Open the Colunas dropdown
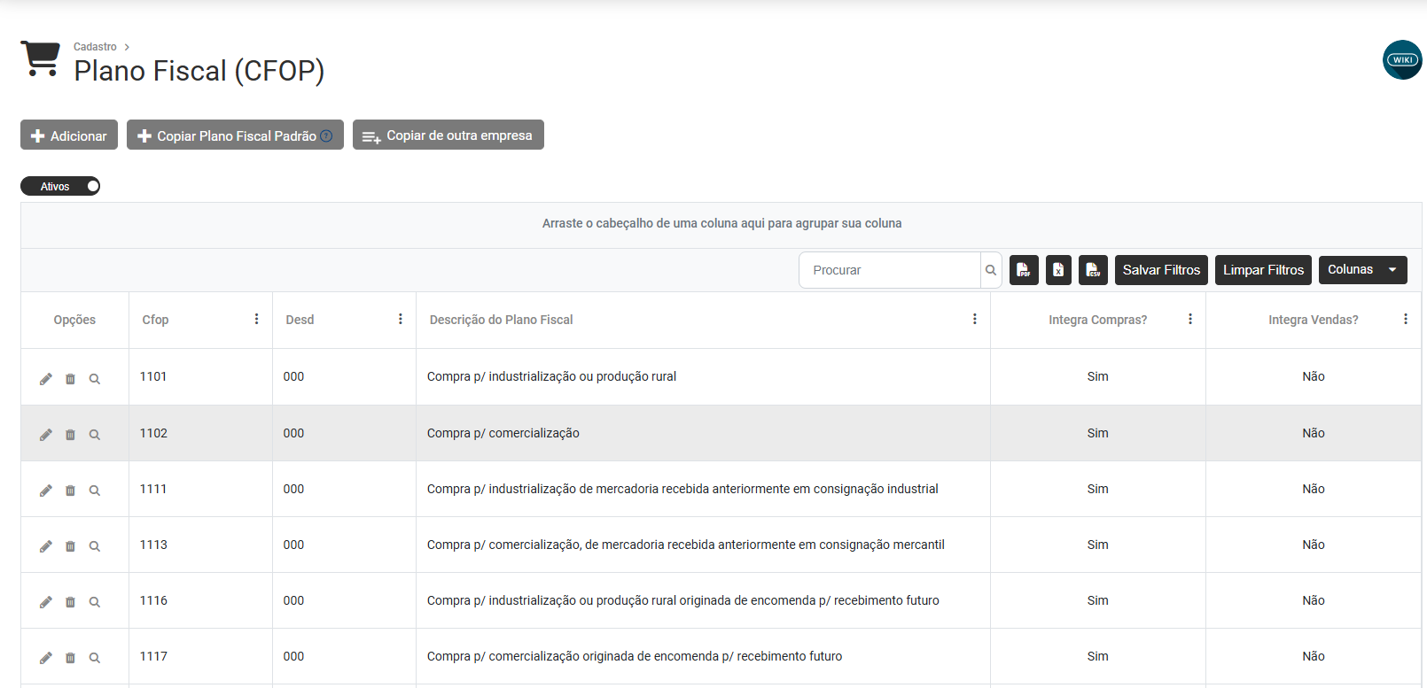This screenshot has width=1427, height=688. tap(1362, 270)
